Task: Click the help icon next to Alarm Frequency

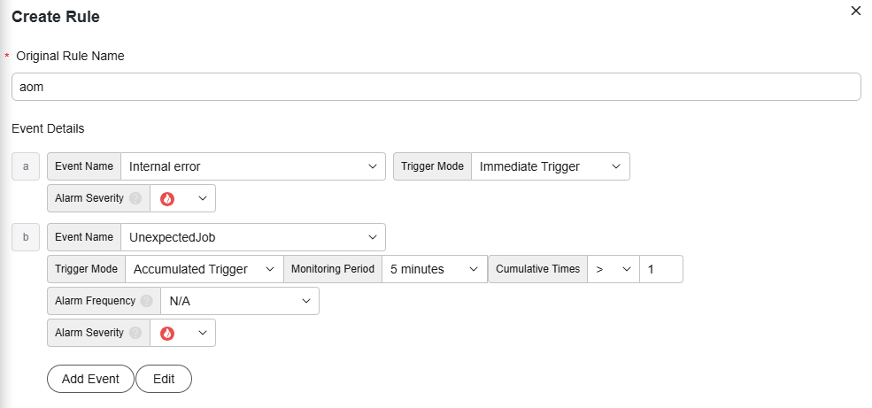Action: 146,301
